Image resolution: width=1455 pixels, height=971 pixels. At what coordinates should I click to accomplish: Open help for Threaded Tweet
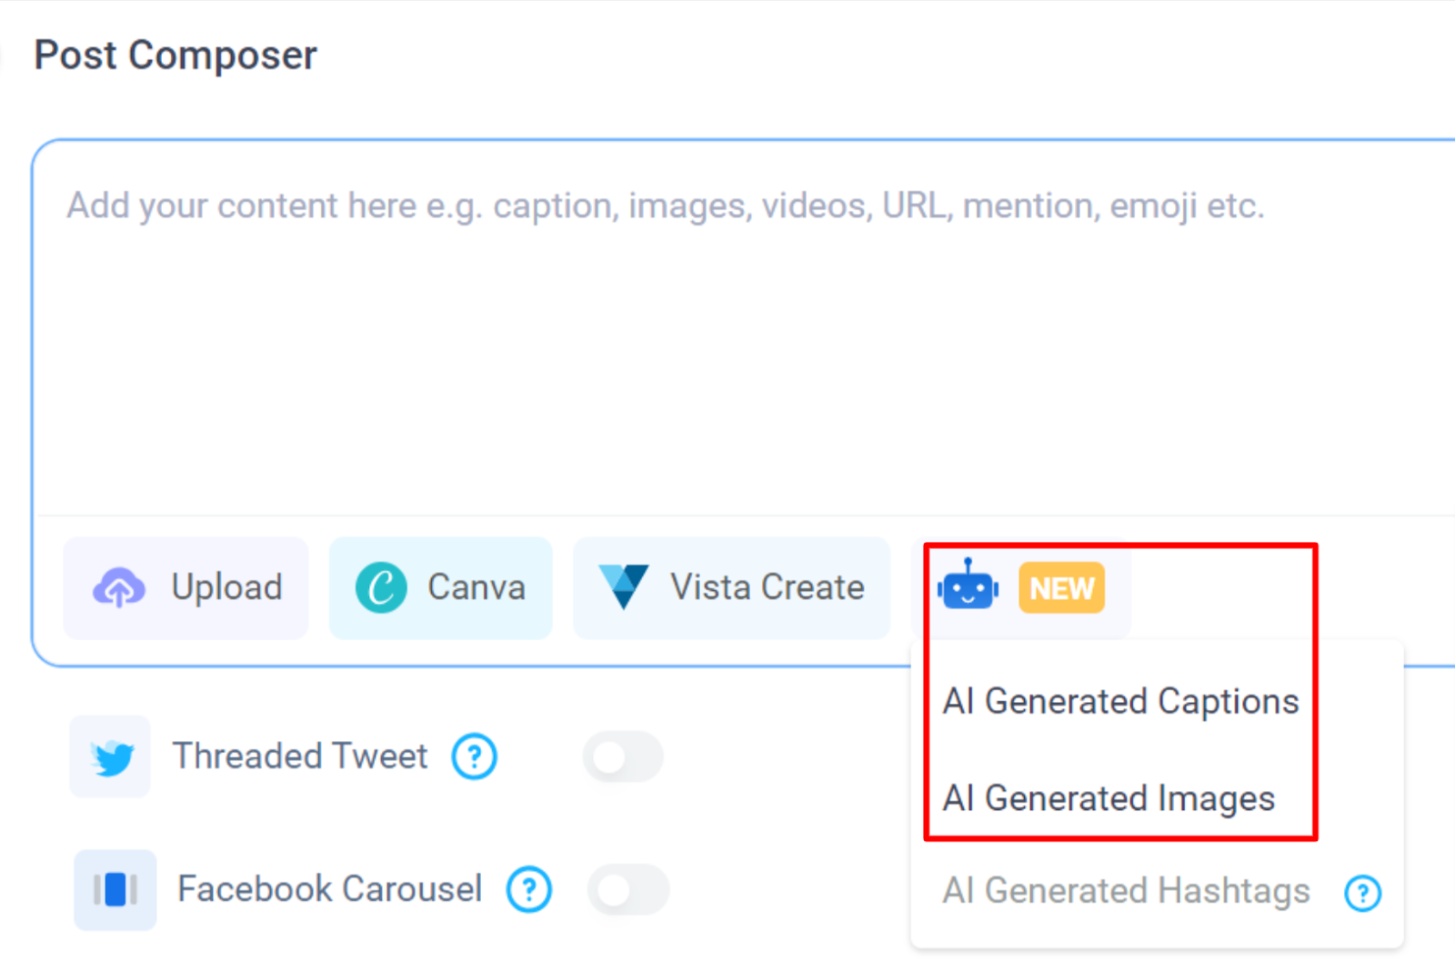[x=474, y=756]
